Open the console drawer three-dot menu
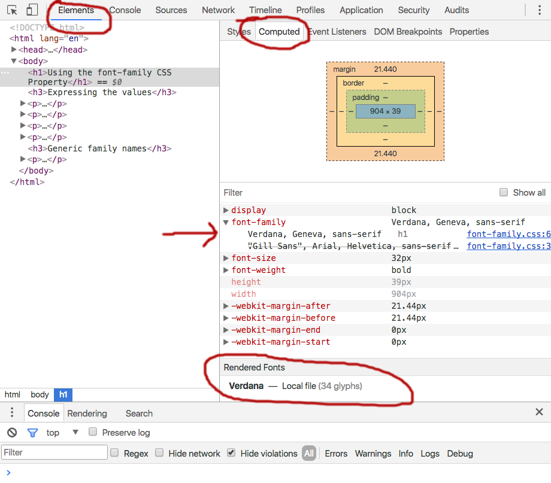Viewport: 551px width, 483px height. (12, 412)
